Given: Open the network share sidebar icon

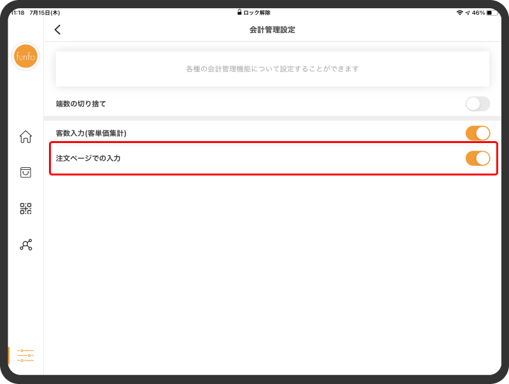Looking at the screenshot, I should (25, 245).
